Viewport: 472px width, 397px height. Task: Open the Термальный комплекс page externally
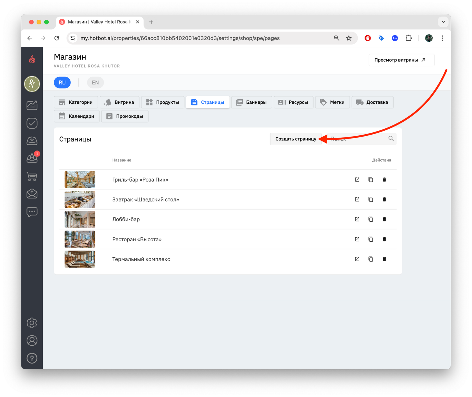click(357, 259)
